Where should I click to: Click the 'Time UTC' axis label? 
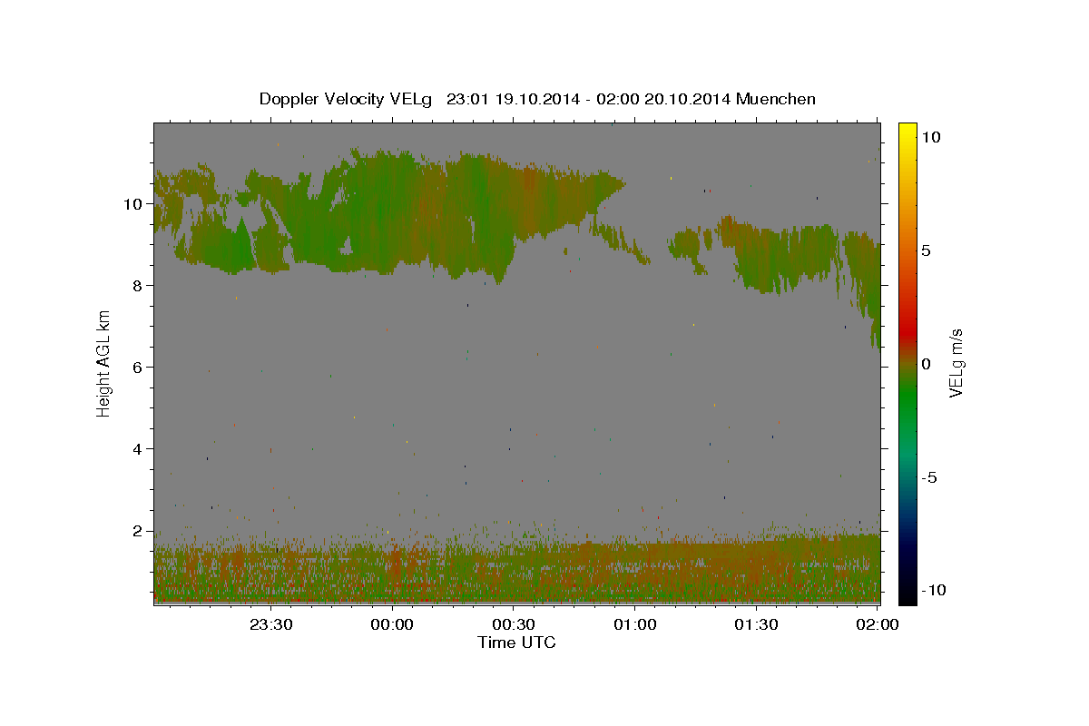point(516,643)
